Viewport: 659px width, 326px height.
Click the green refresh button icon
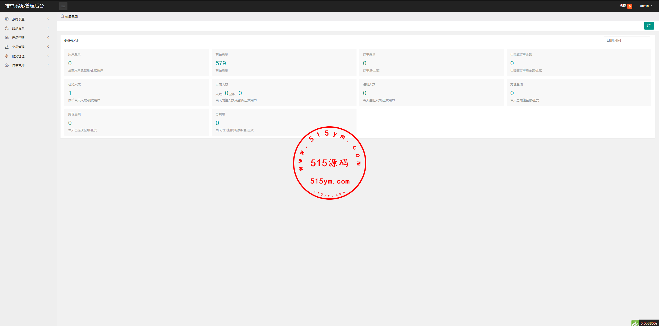[x=649, y=26]
